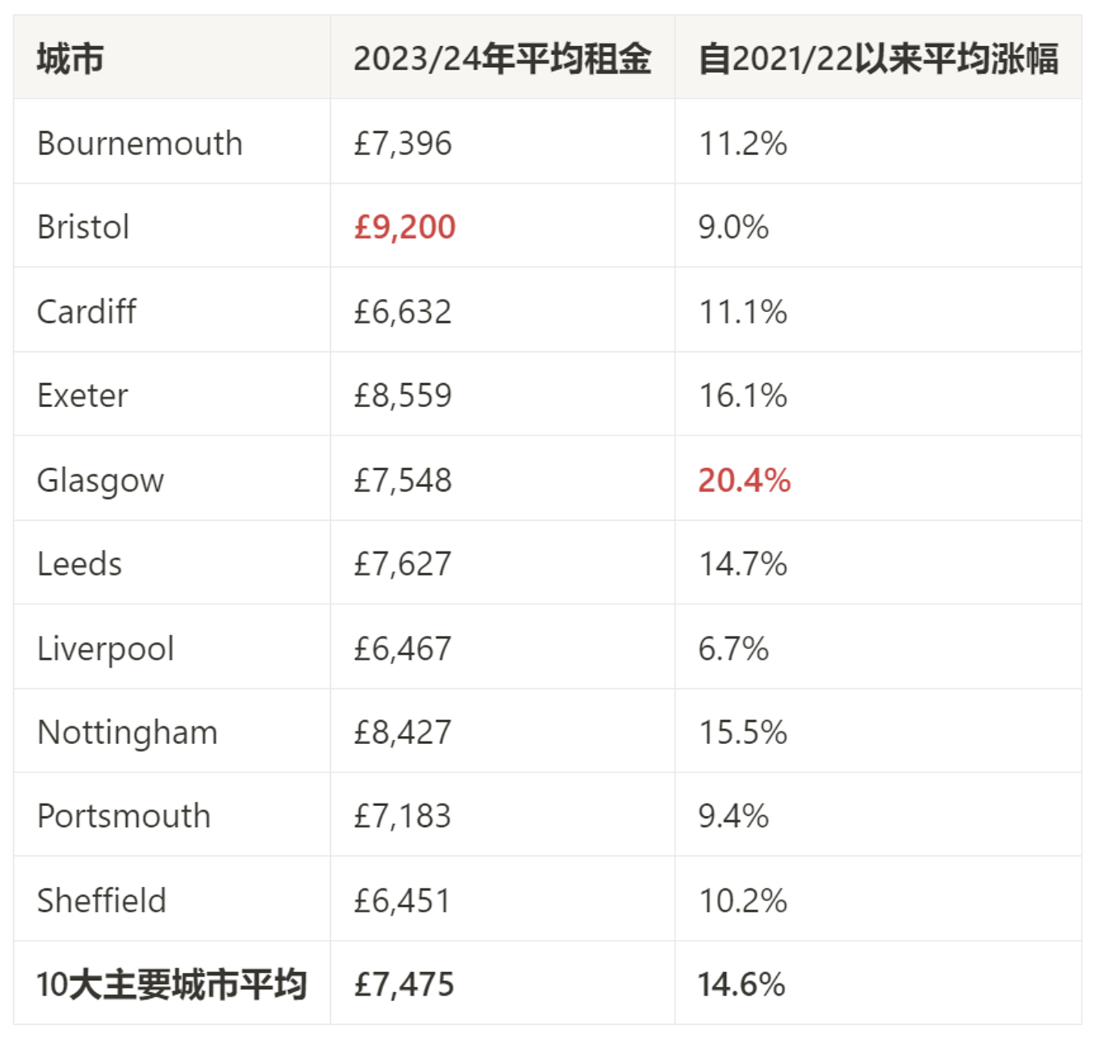Select Liverpool's £6,467 rent cell
Screen dimensions: 1096x1037
point(403,648)
